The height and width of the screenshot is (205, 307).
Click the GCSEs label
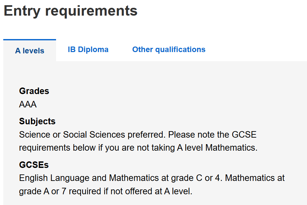[x=34, y=165]
